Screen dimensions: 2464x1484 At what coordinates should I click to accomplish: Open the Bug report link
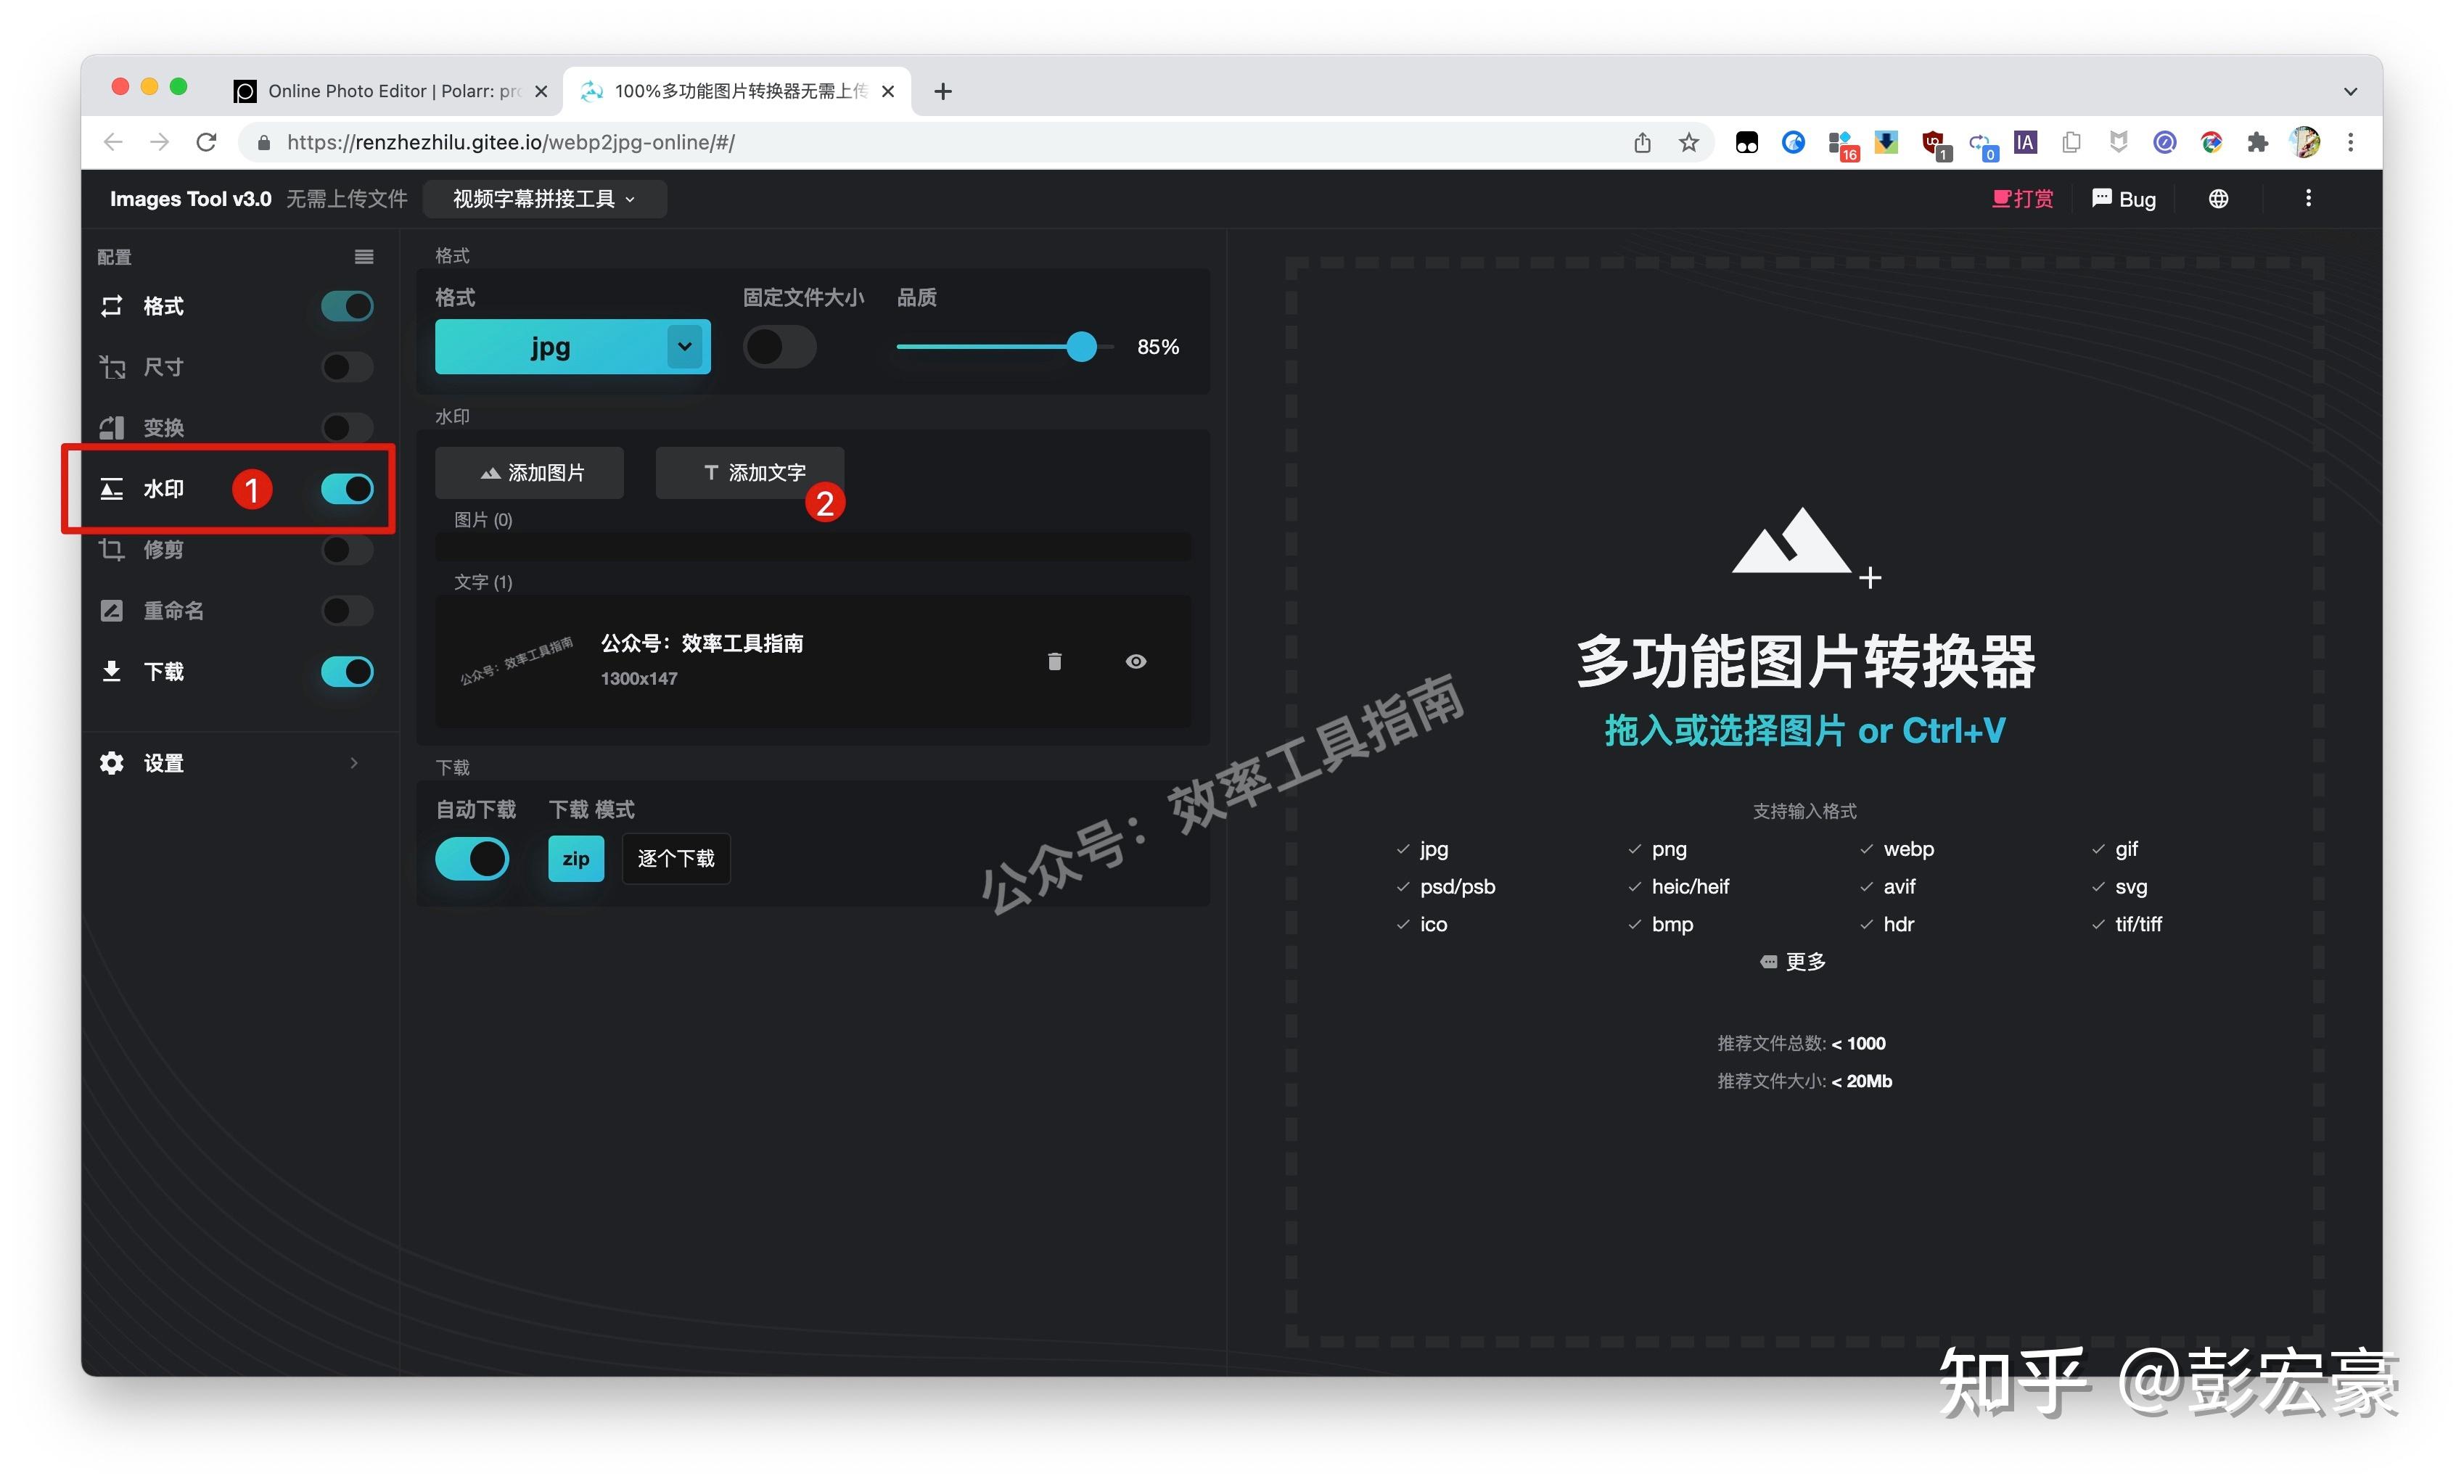point(2124,199)
